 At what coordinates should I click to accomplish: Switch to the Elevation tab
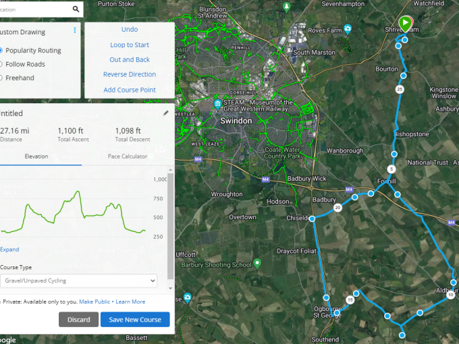click(x=36, y=156)
